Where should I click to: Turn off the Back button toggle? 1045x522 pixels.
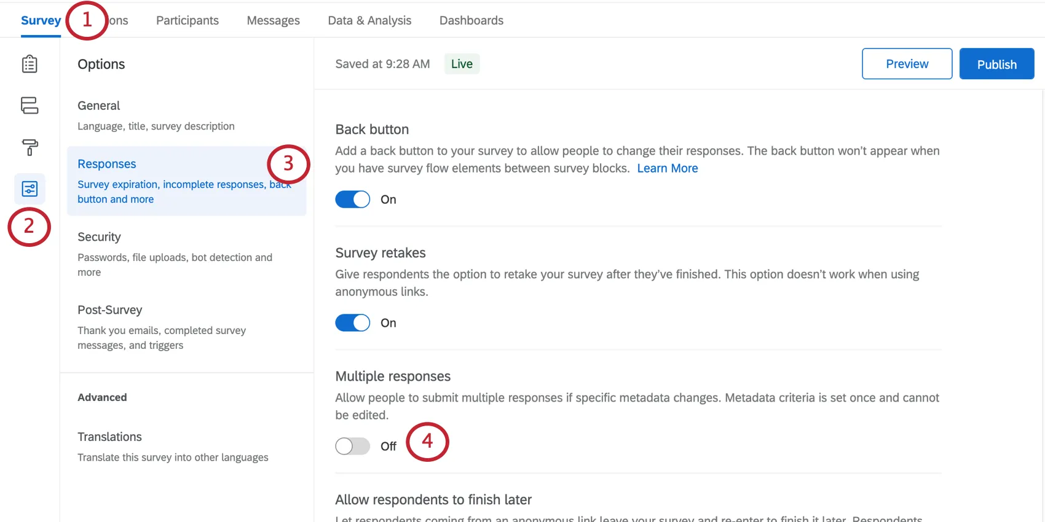(352, 200)
